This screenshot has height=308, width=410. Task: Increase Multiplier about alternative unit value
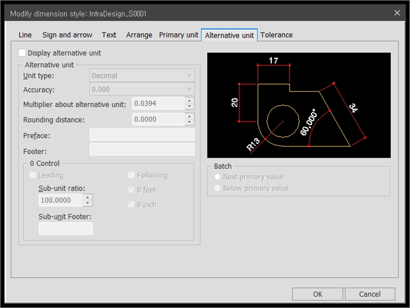coord(189,101)
